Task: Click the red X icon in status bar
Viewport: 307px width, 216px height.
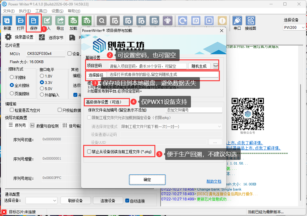Action: click(x=4, y=212)
